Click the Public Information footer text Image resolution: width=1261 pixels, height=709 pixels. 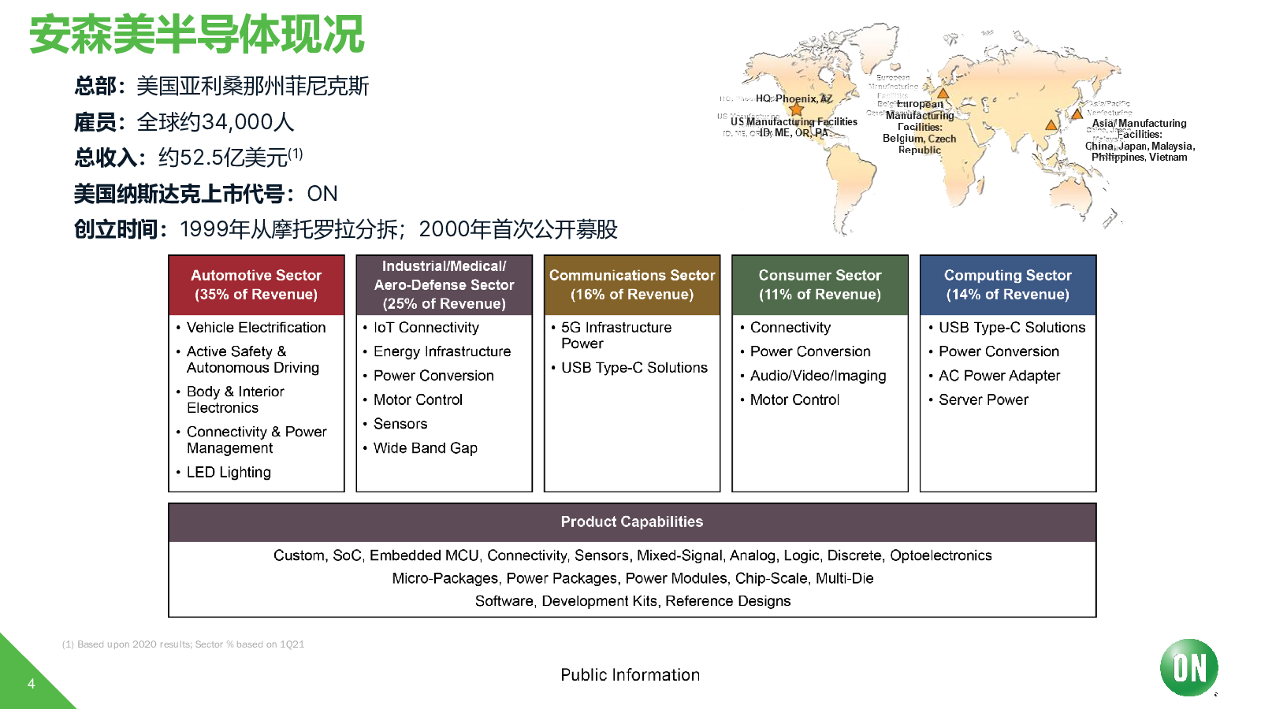630,675
